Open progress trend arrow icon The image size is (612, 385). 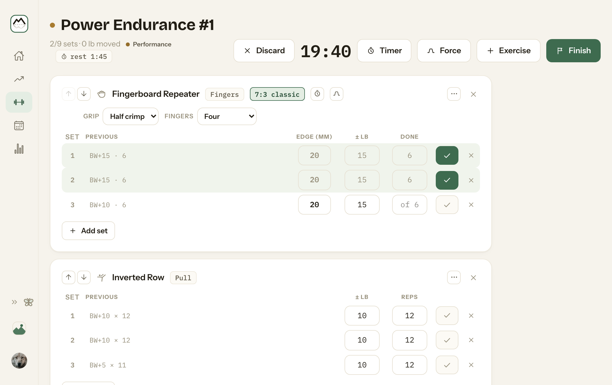pyautogui.click(x=19, y=79)
